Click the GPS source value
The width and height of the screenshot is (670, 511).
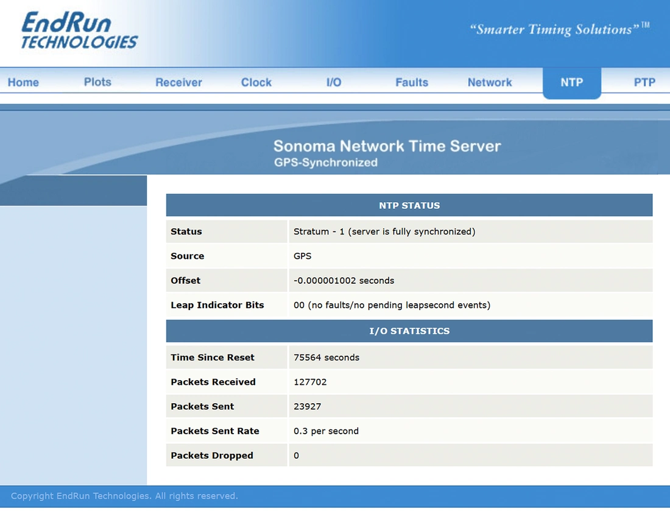[x=303, y=256]
